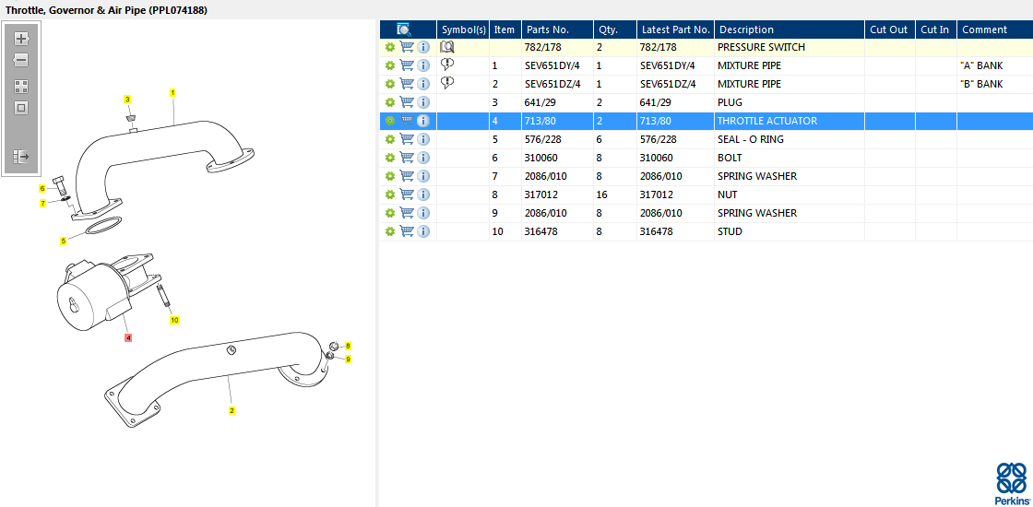Click callout 4 label in diagram
Screen dimensions: 1033x507
(x=128, y=337)
